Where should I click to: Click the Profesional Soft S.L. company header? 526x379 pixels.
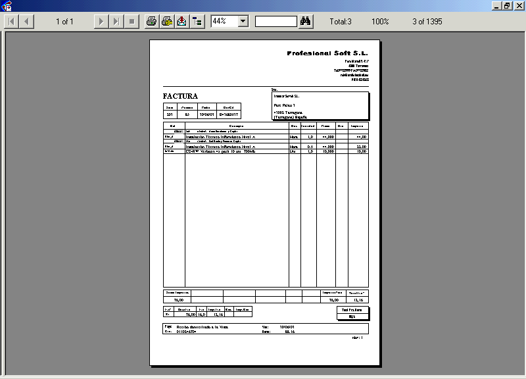pos(327,53)
